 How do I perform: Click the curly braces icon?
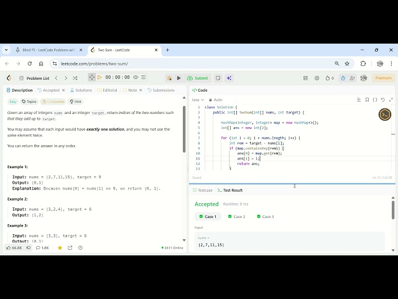click(x=375, y=100)
